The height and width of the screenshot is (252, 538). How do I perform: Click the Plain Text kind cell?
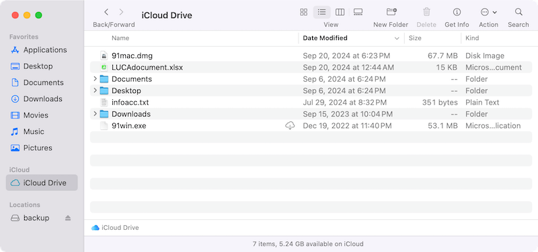click(482, 103)
